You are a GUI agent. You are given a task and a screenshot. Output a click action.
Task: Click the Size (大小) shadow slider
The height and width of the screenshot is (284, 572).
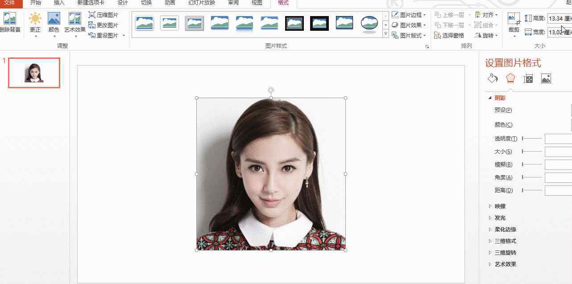click(x=532, y=152)
